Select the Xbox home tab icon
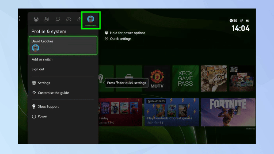Viewport: 274px width, 154px height. (x=36, y=19)
